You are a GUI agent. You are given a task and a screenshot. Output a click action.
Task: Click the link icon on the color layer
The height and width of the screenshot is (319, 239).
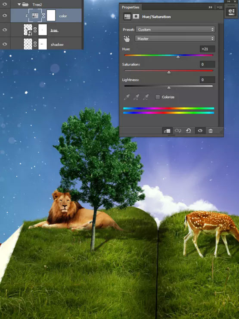coord(43,16)
